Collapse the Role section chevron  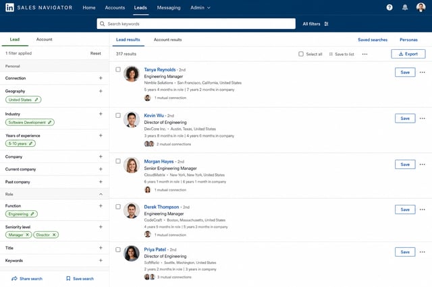(101, 194)
